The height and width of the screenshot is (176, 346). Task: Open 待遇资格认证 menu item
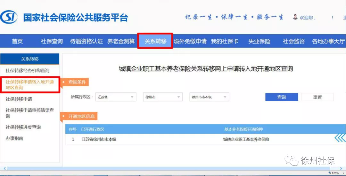pos(86,41)
